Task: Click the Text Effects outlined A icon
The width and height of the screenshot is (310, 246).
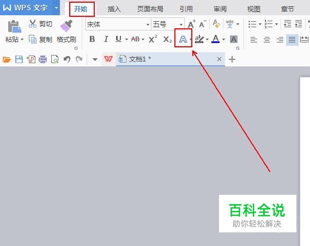Action: pos(183,39)
